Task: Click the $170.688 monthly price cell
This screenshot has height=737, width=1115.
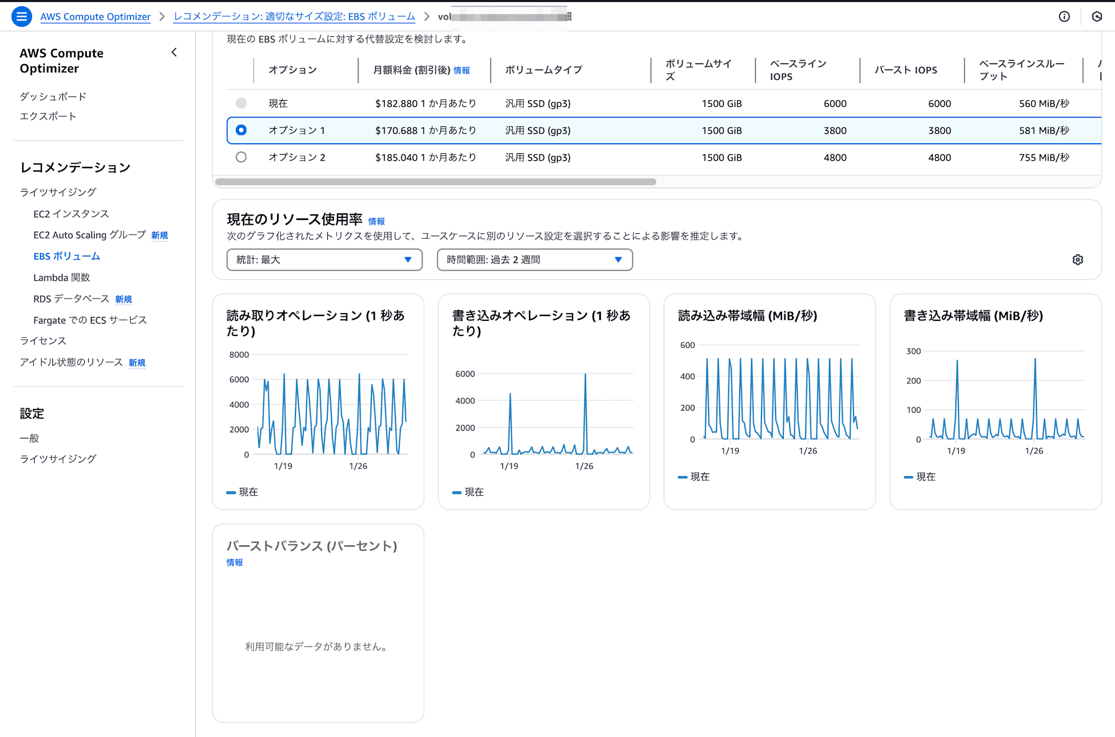Action: pos(426,130)
